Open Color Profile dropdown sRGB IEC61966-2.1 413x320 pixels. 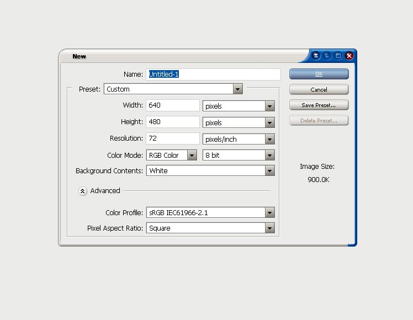[210, 212]
